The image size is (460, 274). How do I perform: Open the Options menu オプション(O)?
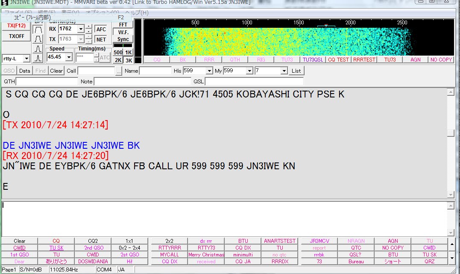[102, 13]
